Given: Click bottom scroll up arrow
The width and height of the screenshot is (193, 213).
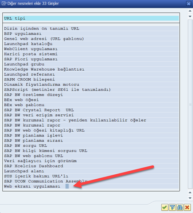Looking at the screenshot, I should click(x=190, y=193).
